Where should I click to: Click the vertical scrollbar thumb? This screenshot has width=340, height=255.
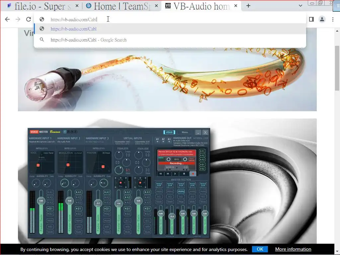(x=337, y=68)
